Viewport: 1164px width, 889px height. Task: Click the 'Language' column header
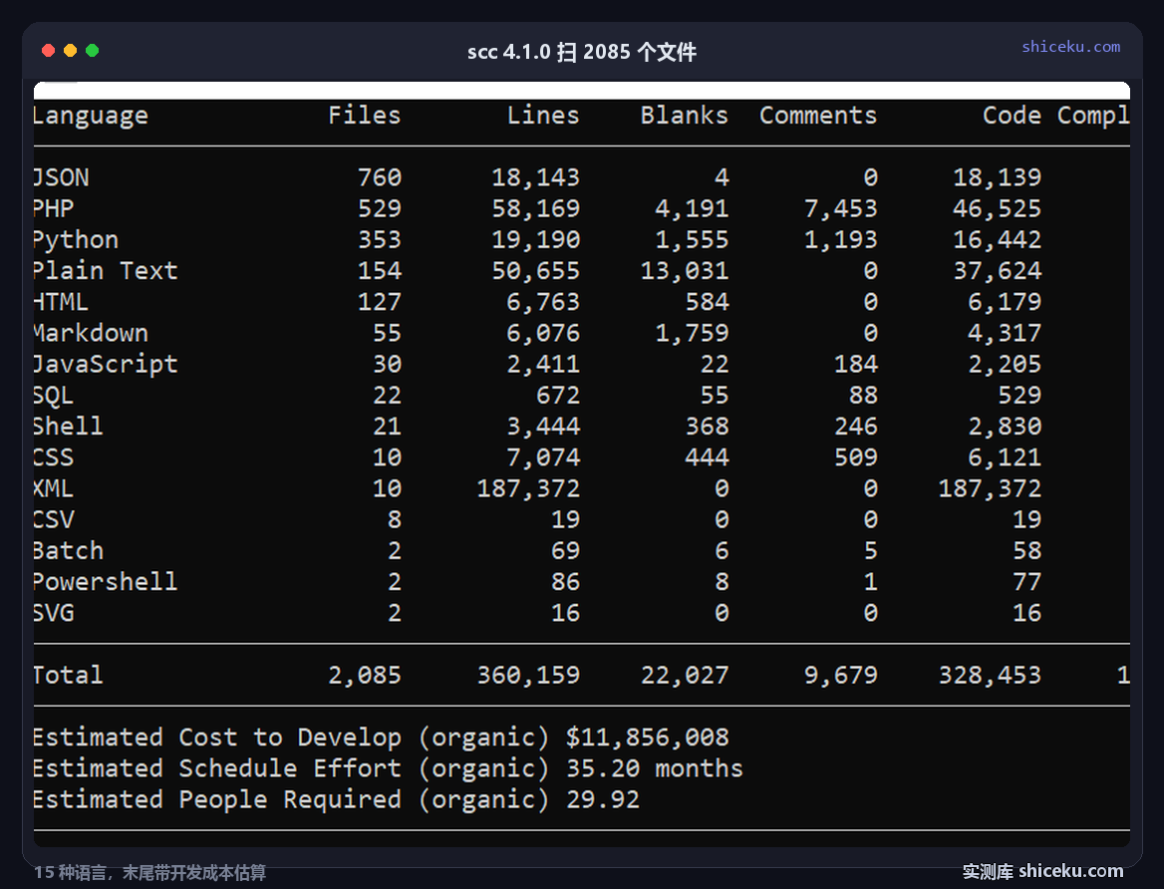pyautogui.click(x=91, y=116)
